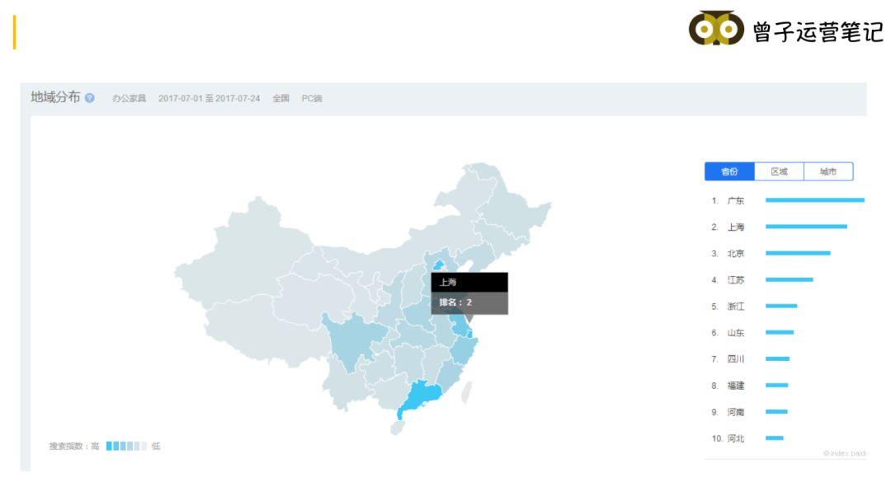891x501 pixels.
Task: Click the 地域分布 section title
Action: [x=55, y=97]
